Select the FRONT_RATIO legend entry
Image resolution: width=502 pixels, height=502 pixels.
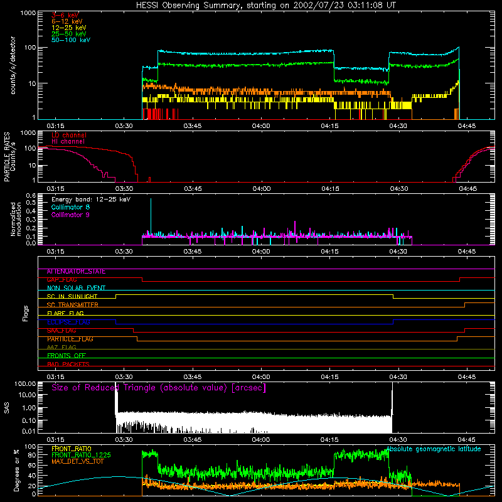(x=71, y=449)
